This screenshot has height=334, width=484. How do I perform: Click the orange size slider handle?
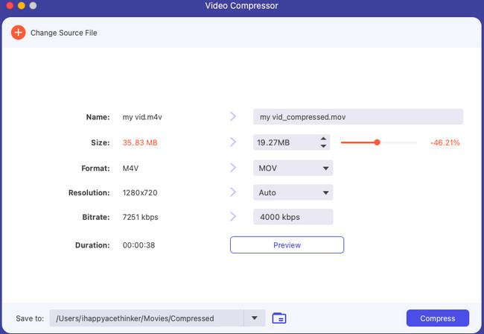(377, 142)
